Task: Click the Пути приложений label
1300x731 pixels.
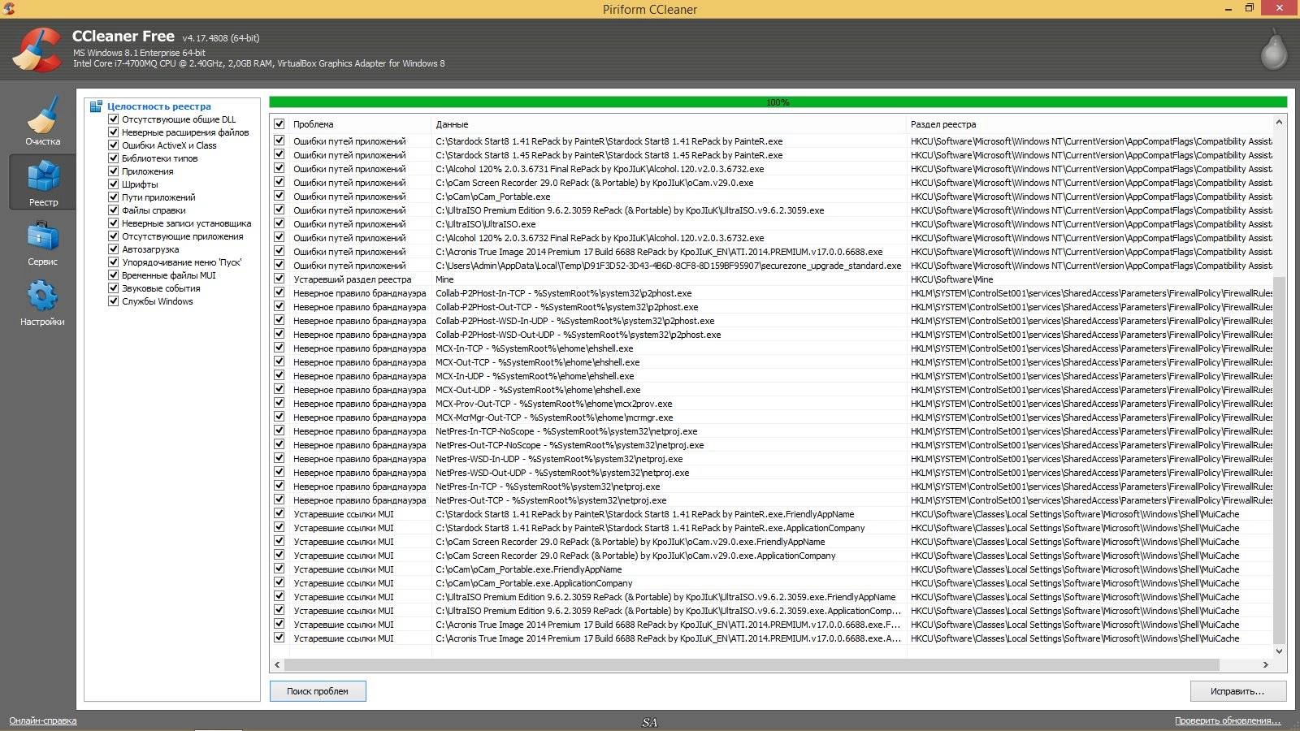Action: 158,197
